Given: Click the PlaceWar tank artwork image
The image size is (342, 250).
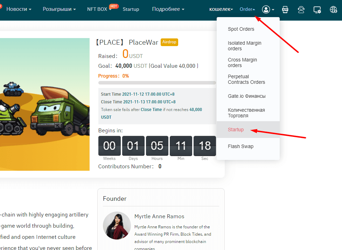Looking at the screenshot, I should click(45, 104).
